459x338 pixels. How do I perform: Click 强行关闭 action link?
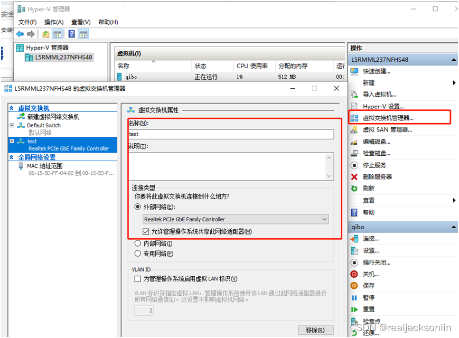(377, 262)
